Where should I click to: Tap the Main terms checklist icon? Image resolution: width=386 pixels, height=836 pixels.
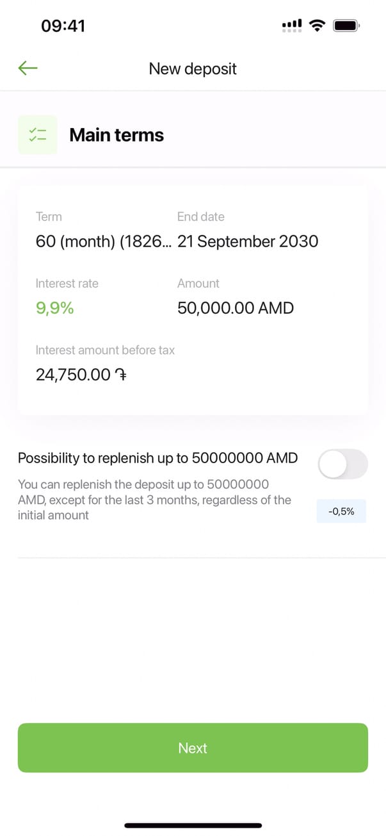[x=37, y=135]
